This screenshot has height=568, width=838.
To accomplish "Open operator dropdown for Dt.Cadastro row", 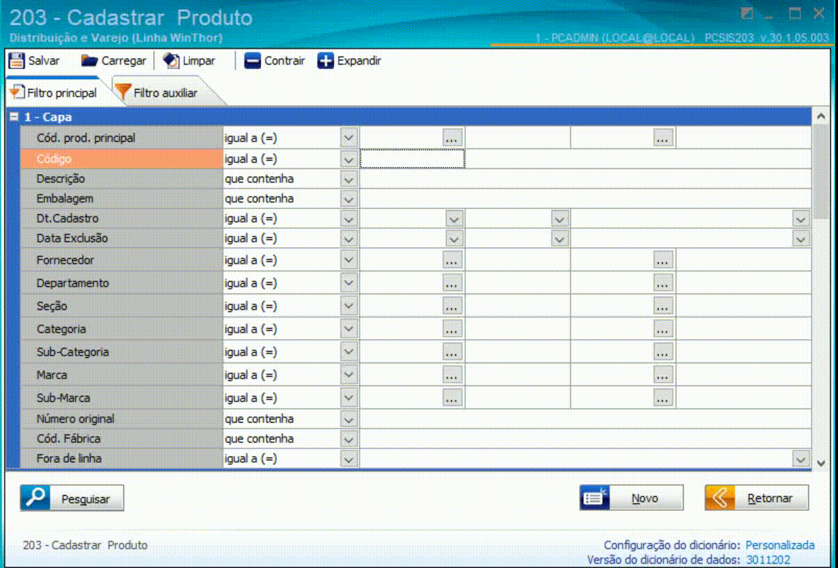I will pyautogui.click(x=349, y=219).
